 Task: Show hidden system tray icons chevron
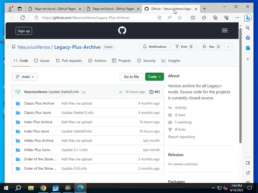pyautogui.click(x=213, y=188)
